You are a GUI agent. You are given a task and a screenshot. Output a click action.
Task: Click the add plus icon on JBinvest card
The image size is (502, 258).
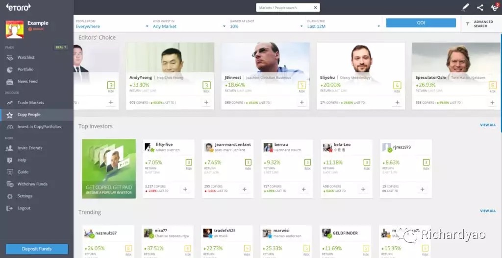click(x=301, y=102)
